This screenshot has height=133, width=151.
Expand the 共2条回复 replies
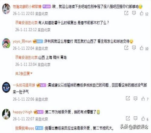pos(24,73)
